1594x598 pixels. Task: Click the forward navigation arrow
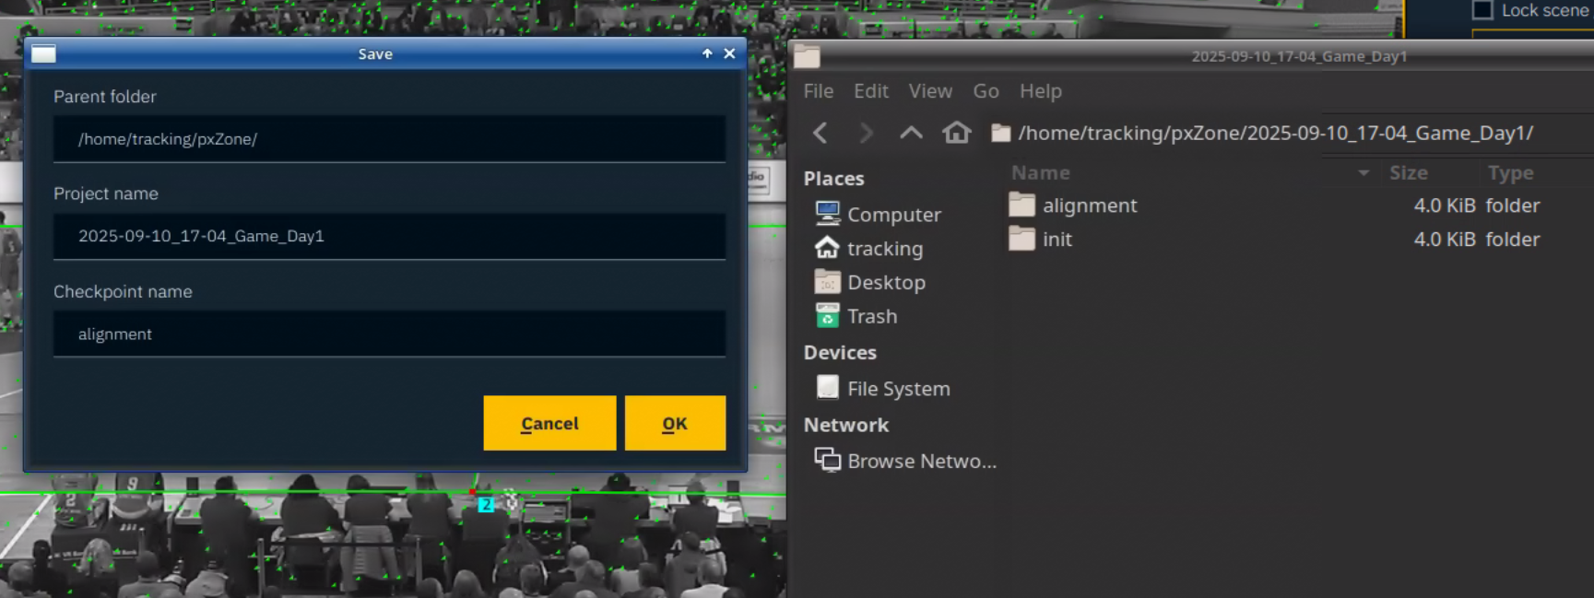tap(865, 134)
